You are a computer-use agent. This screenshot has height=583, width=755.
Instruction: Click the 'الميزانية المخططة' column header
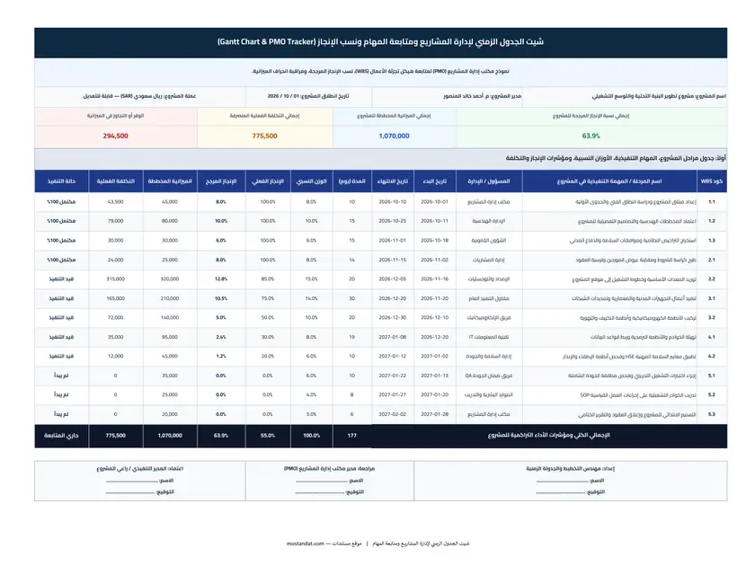tap(170, 181)
